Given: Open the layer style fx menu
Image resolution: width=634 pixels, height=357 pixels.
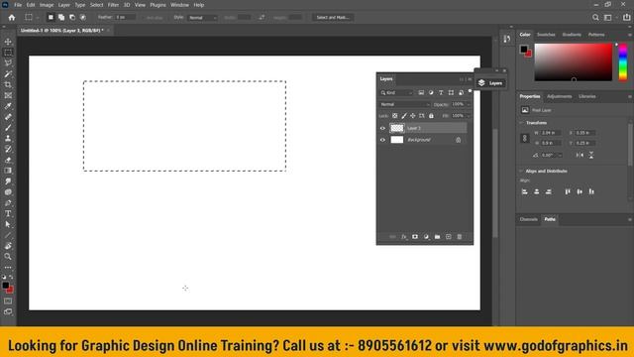Looking at the screenshot, I should (403, 237).
